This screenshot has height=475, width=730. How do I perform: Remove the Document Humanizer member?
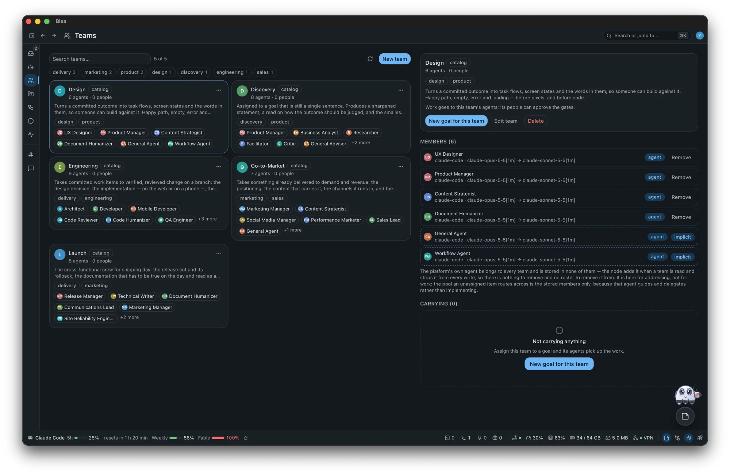point(681,217)
